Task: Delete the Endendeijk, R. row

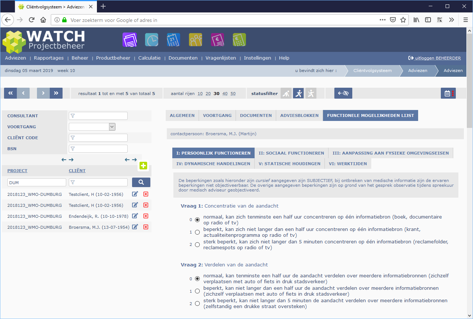Action: tap(146, 216)
